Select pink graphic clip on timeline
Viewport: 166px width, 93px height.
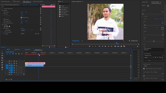[35, 63]
